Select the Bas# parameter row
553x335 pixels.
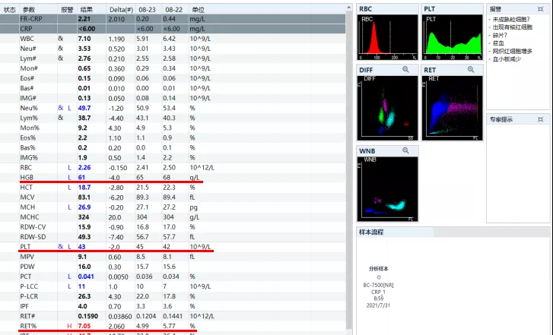(x=173, y=88)
